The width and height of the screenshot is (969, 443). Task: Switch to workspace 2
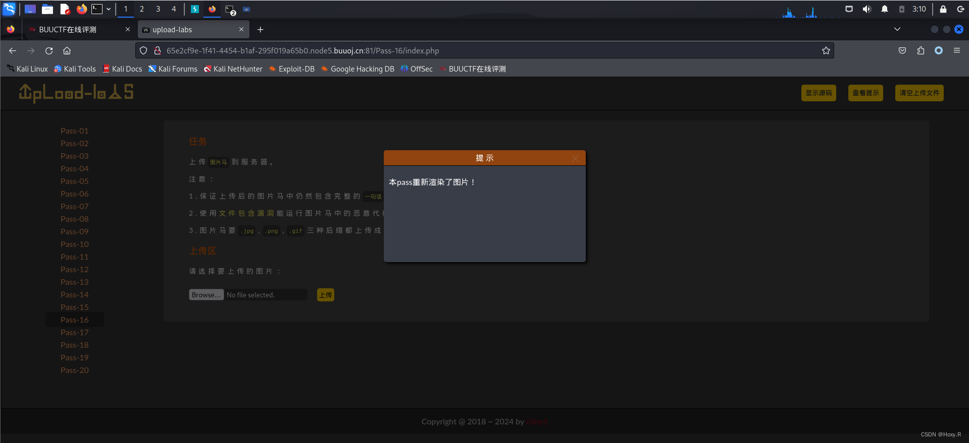coord(142,9)
